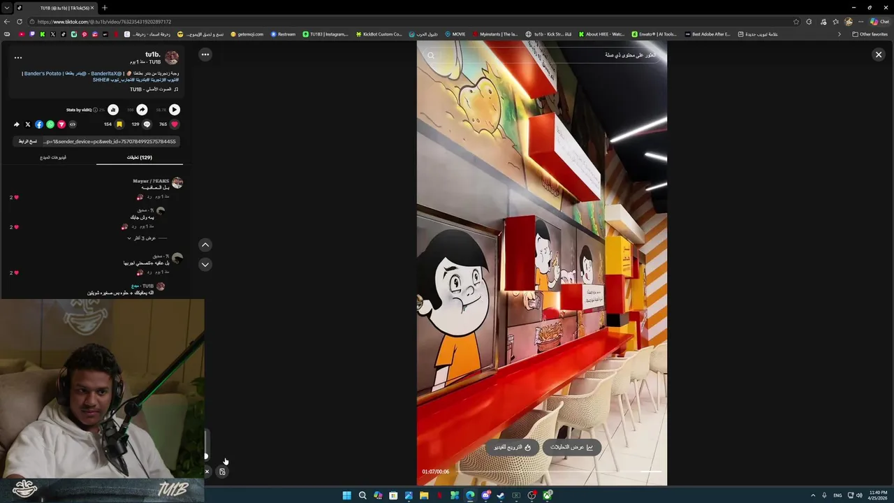
Task: Click promote video button
Action: point(513,447)
